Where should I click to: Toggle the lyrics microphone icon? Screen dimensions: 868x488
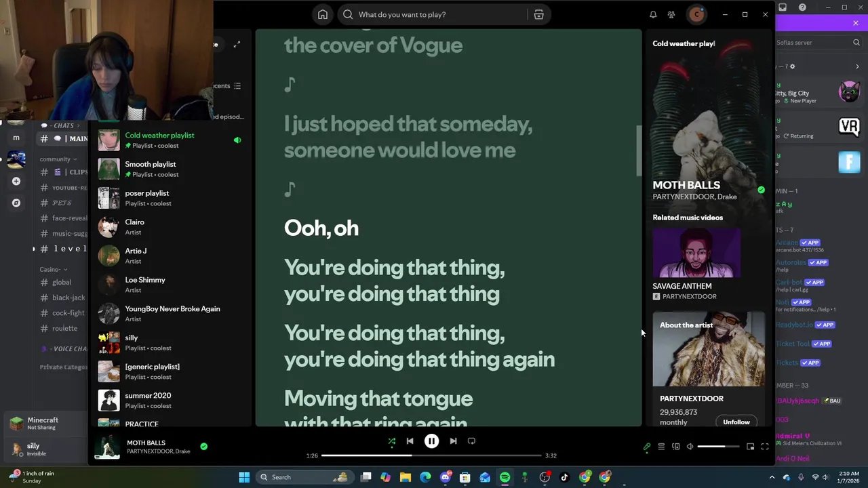(647, 447)
